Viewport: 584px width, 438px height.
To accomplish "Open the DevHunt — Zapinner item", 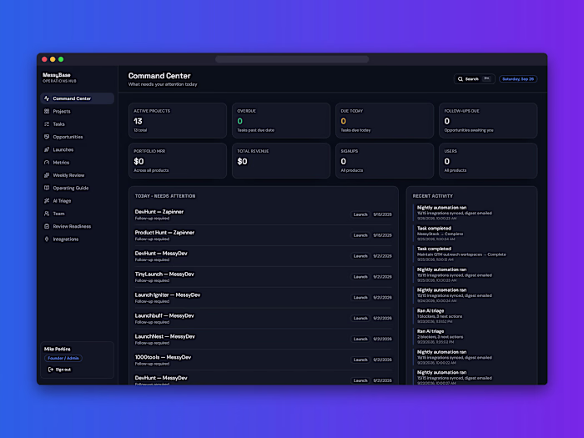I will (264, 214).
